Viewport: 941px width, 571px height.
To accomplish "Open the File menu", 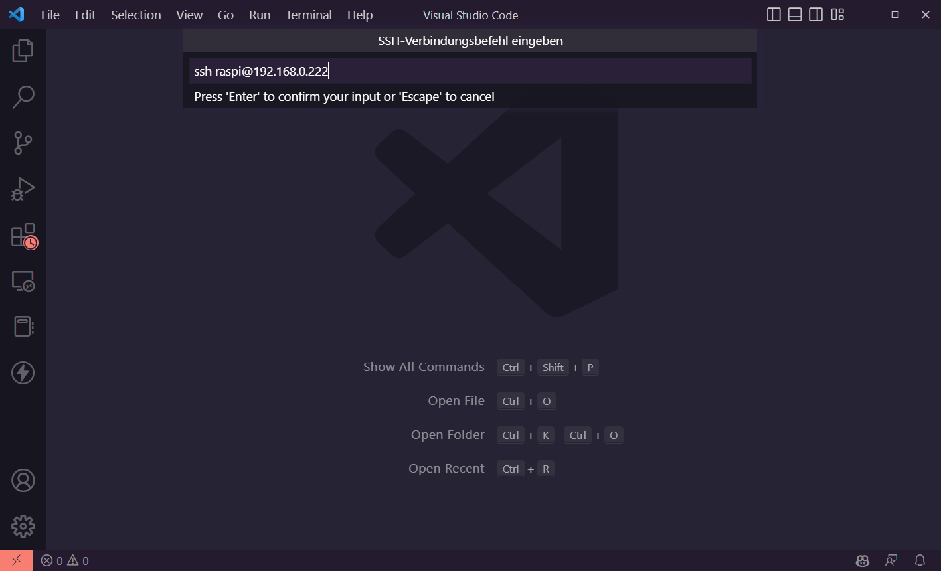I will pyautogui.click(x=50, y=15).
